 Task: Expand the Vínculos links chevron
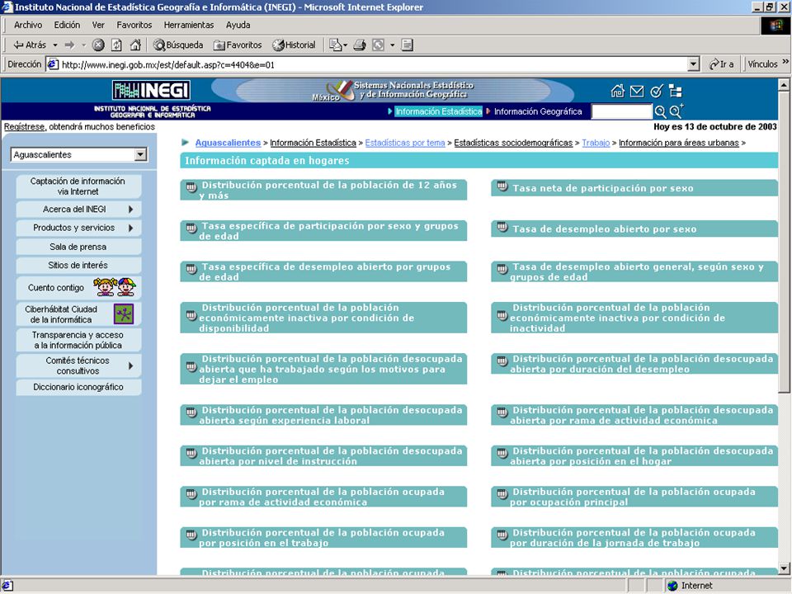(x=785, y=62)
